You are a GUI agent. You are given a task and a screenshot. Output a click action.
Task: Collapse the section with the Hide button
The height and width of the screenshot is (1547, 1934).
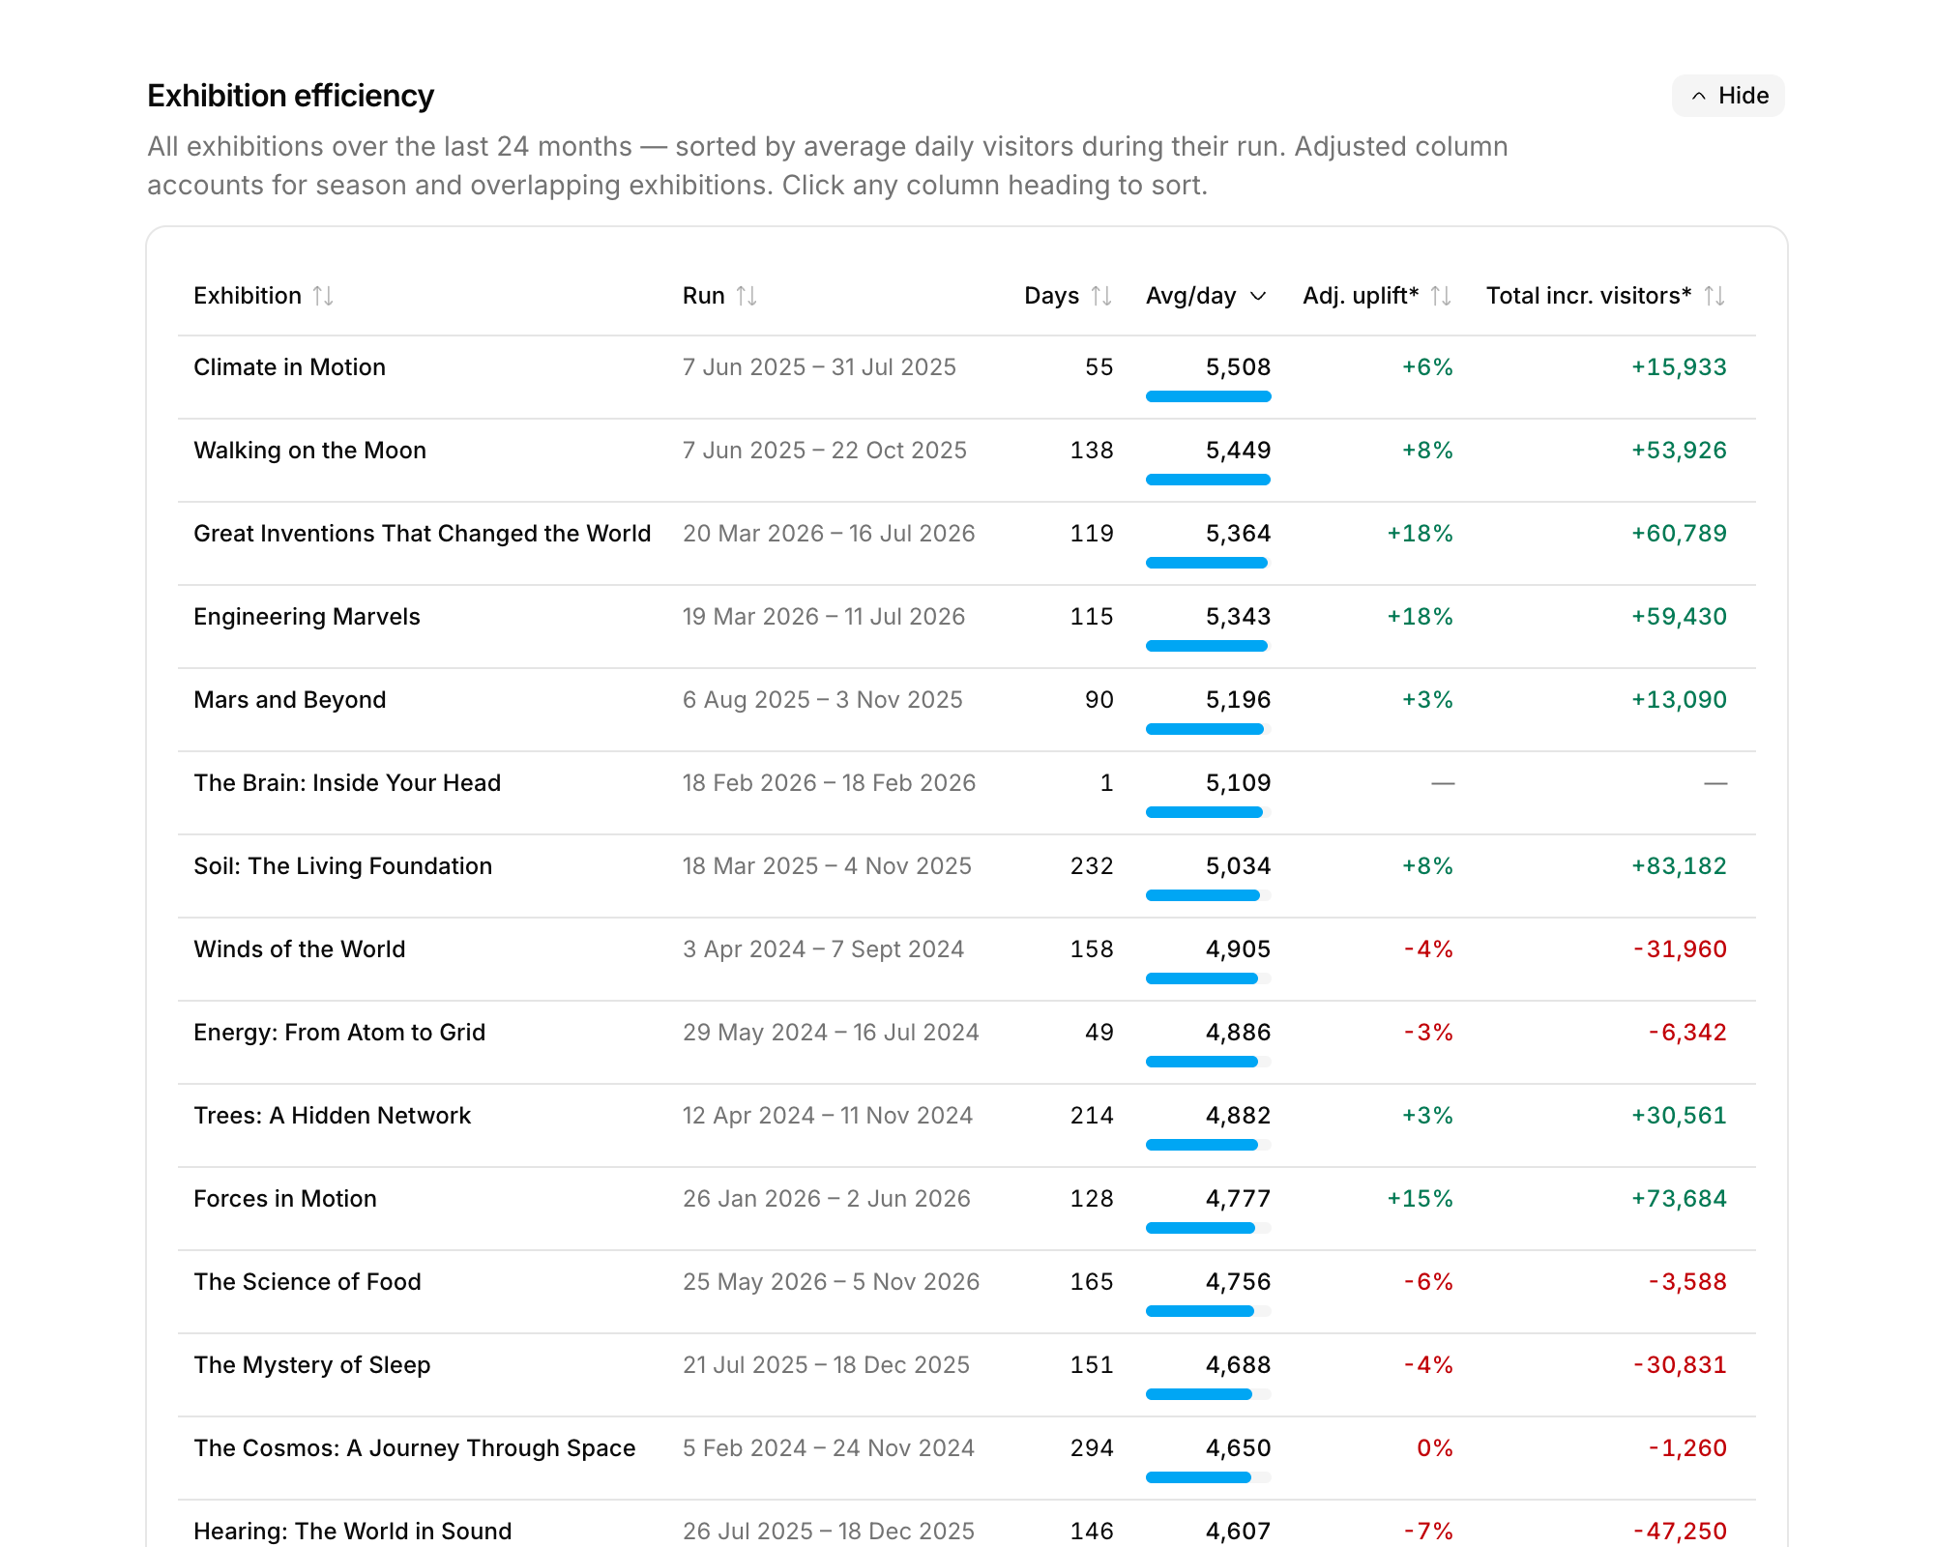coord(1728,96)
